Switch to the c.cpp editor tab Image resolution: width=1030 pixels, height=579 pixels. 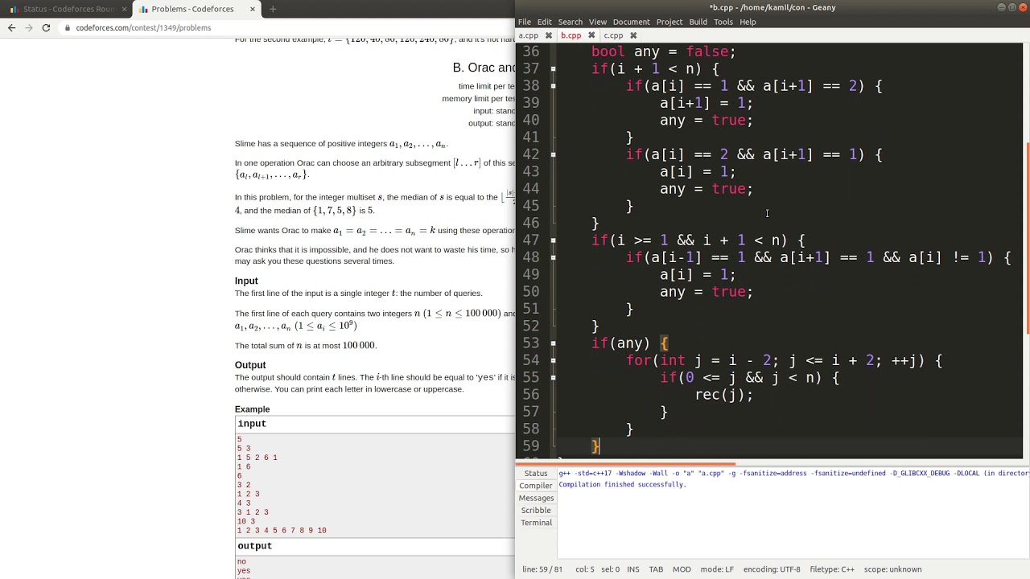613,35
